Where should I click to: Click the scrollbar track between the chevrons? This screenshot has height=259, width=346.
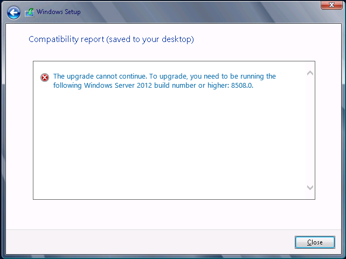coord(310,130)
